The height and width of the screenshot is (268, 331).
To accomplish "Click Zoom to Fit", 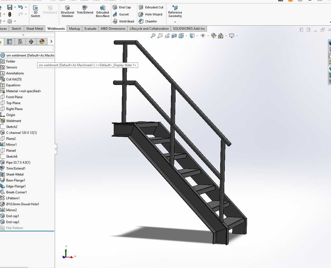I will [153, 36].
